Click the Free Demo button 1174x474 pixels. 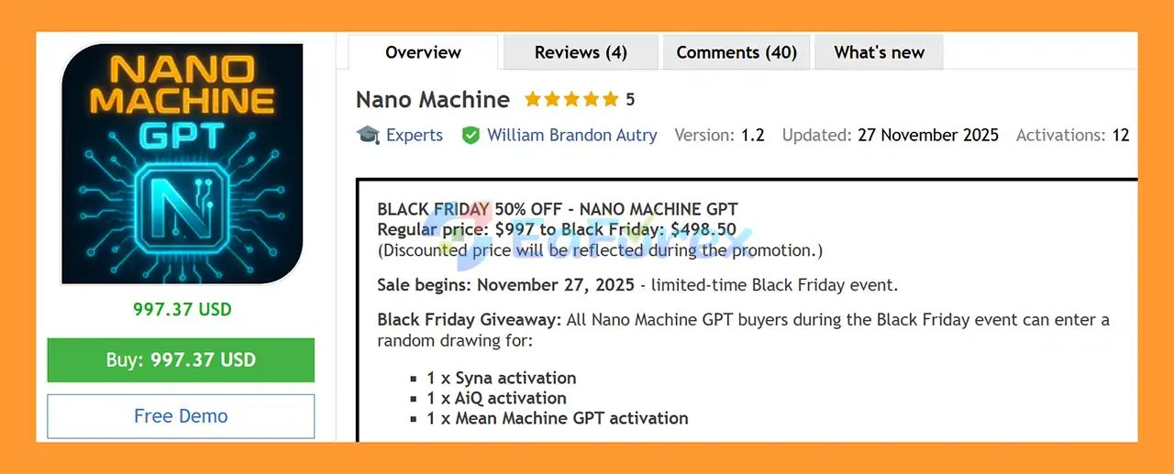coord(181,416)
